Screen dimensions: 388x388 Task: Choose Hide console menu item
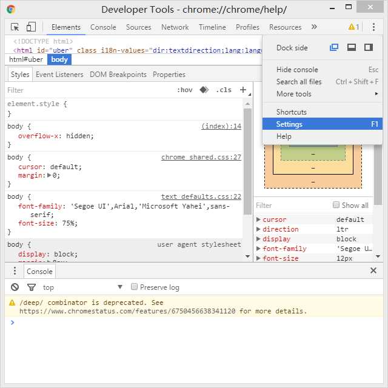(323, 70)
